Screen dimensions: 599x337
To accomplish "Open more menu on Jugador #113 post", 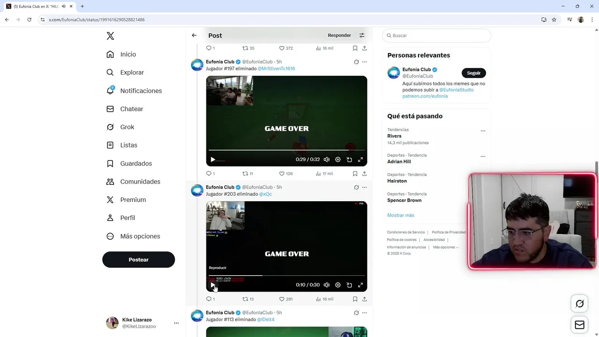I will (365, 313).
